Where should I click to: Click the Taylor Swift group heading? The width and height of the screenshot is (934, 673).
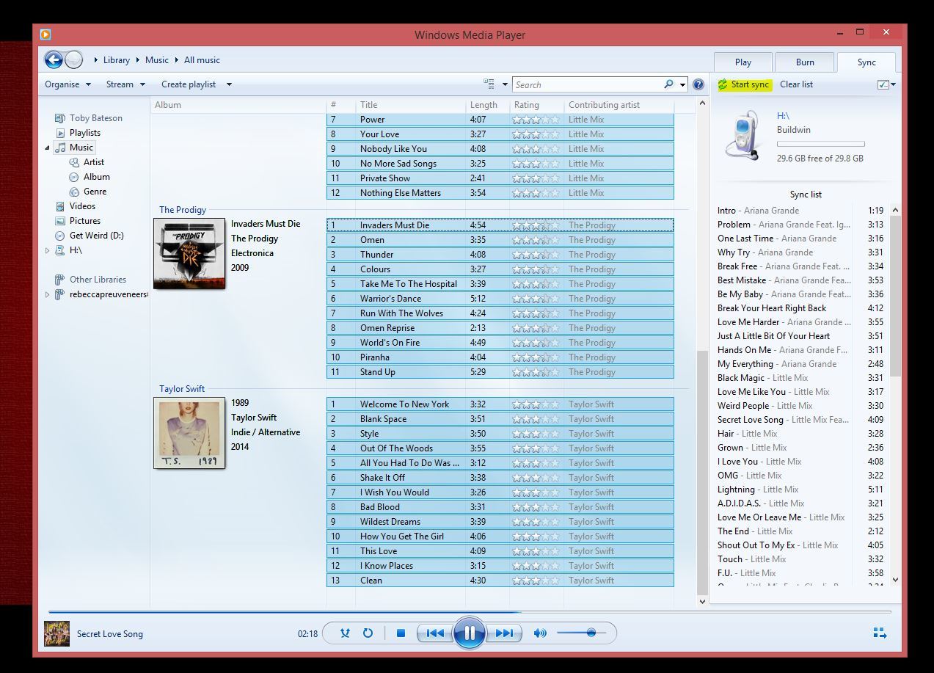182,389
